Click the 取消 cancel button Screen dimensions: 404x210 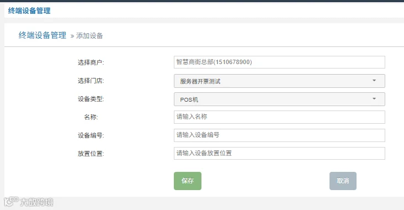[x=343, y=181]
